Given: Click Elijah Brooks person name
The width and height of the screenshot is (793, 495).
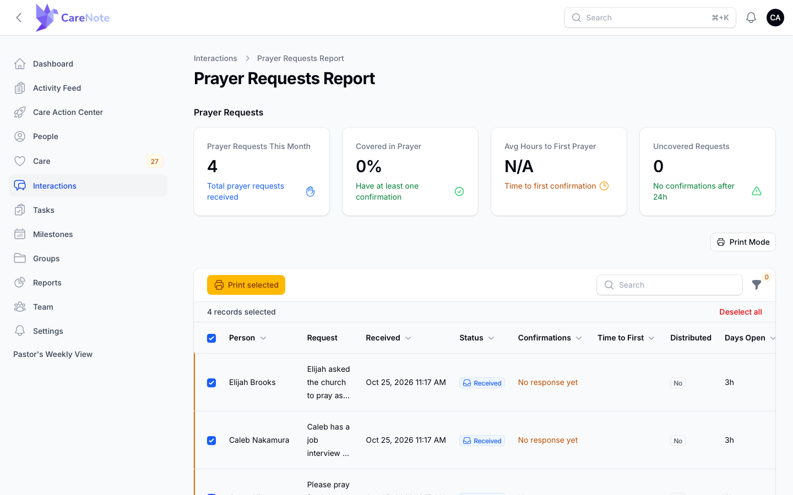Looking at the screenshot, I should click(252, 382).
